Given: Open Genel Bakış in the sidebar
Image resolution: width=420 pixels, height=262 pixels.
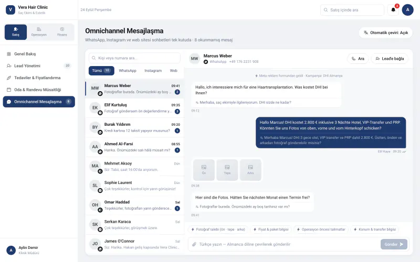Looking at the screenshot, I should pos(39,54).
